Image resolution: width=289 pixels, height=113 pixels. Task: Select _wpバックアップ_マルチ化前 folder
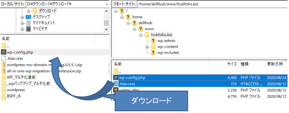click(x=55, y=84)
